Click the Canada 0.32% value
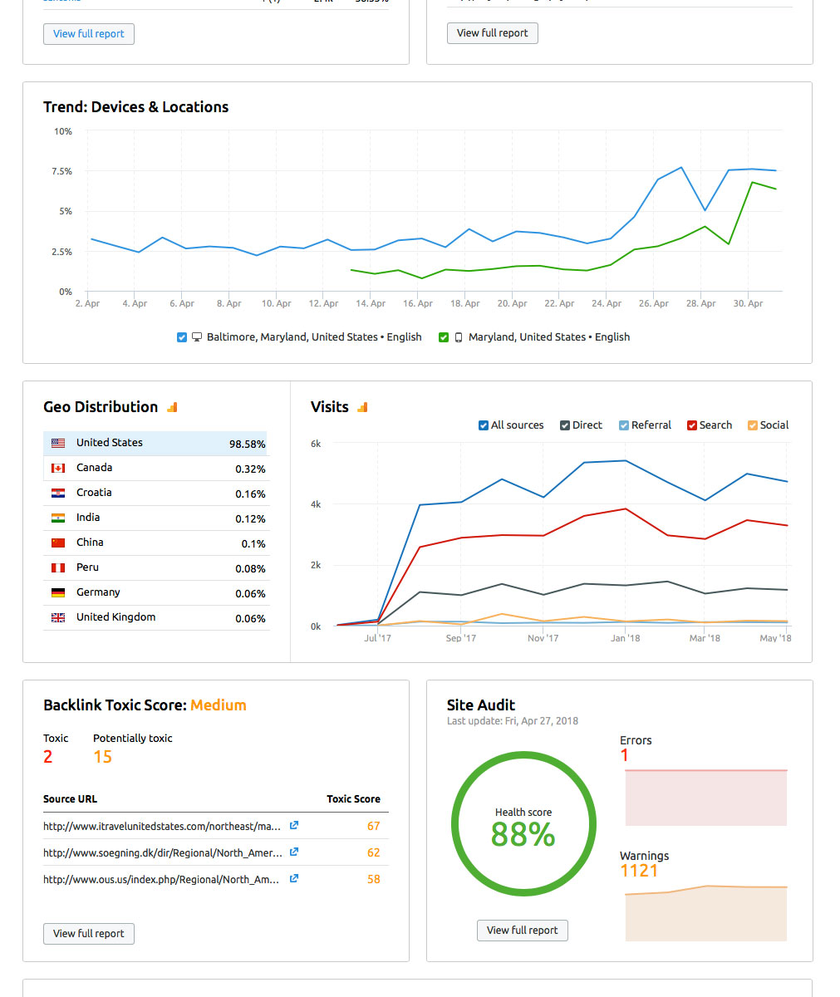 (250, 469)
